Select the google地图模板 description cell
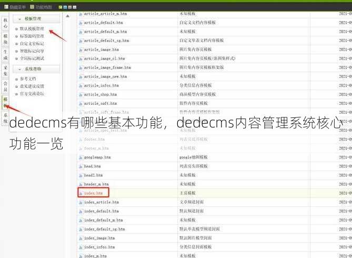The image size is (352, 258). click(x=194, y=157)
